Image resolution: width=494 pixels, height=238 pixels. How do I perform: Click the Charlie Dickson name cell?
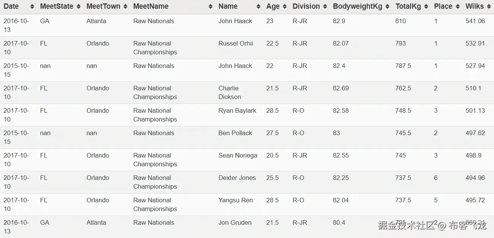click(229, 93)
